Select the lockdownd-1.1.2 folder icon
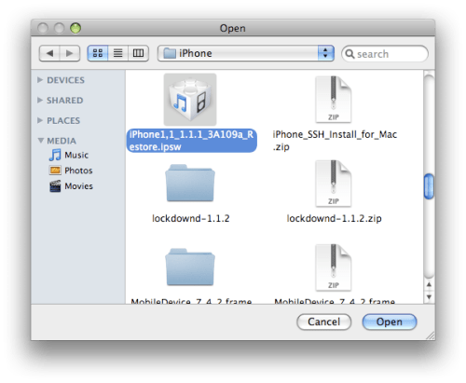Image resolution: width=466 pixels, height=383 pixels. coord(190,183)
